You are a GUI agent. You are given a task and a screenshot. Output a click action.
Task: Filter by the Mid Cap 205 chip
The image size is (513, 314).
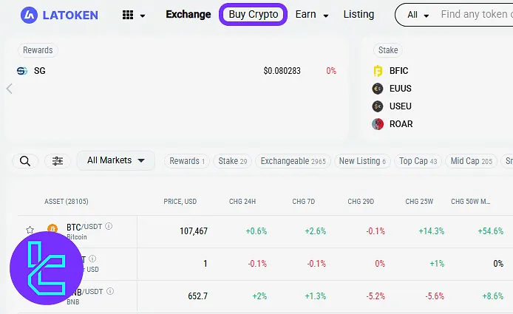[472, 161]
